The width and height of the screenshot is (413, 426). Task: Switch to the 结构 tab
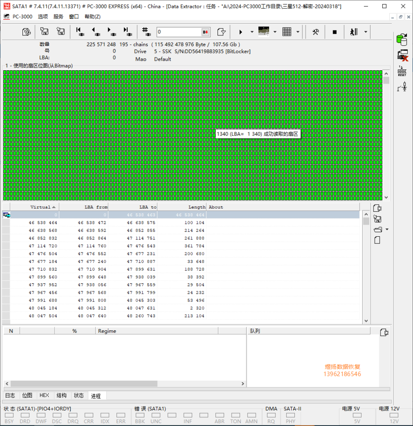pos(62,396)
